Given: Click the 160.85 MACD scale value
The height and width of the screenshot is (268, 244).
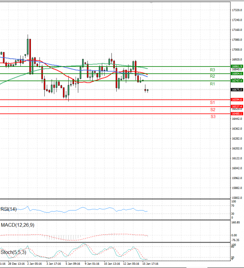Looking at the screenshot, I should (x=235, y=223).
